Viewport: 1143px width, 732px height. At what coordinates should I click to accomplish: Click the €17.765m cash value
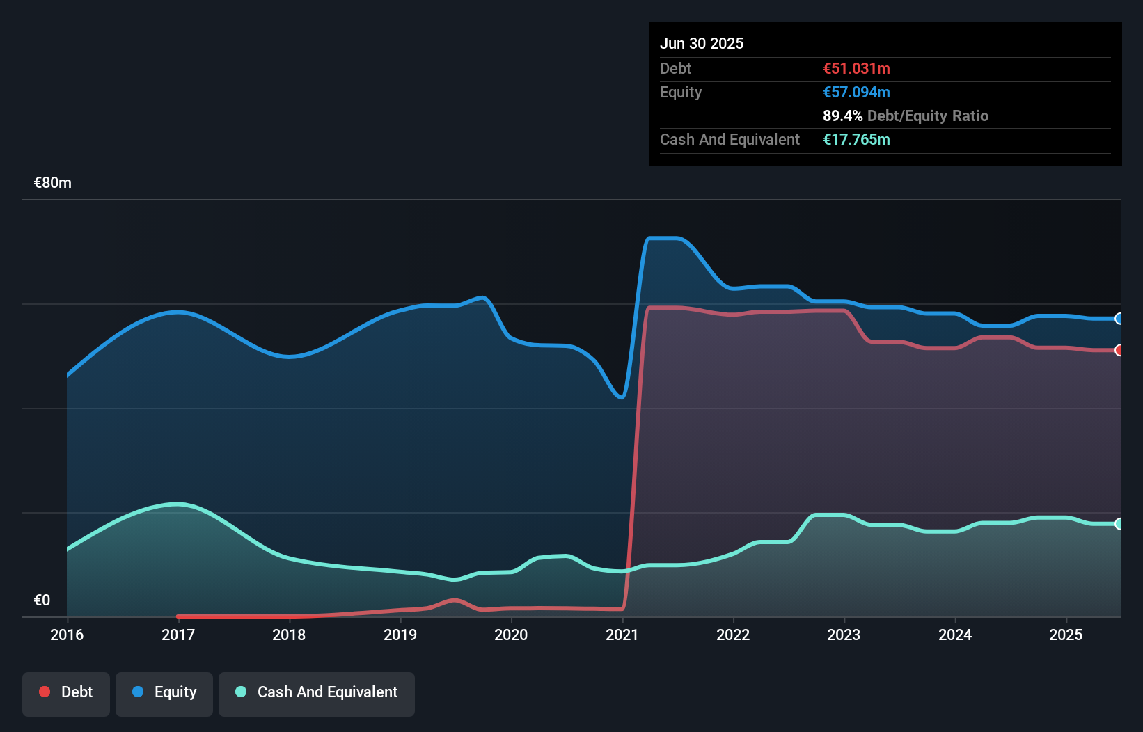click(856, 139)
